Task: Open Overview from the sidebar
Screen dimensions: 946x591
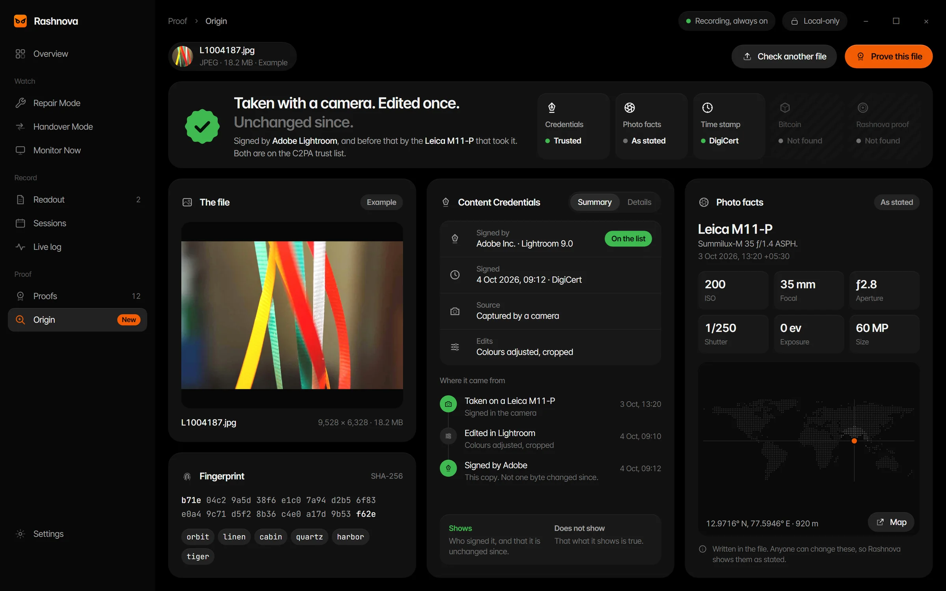Action: tap(78, 54)
